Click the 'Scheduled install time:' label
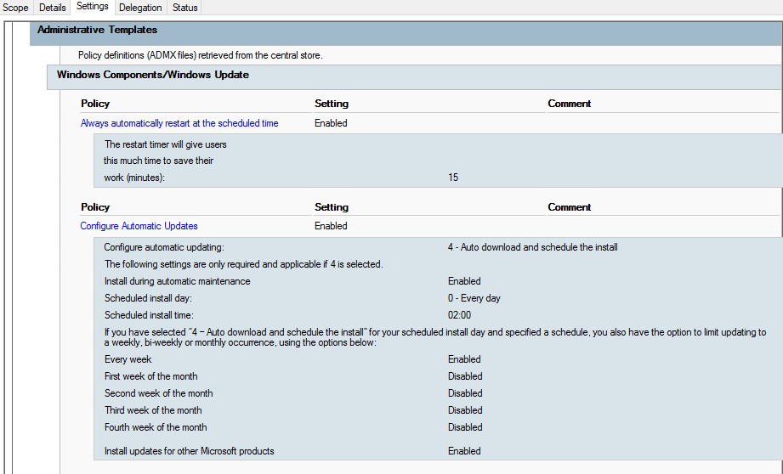The width and height of the screenshot is (783, 474). click(149, 315)
